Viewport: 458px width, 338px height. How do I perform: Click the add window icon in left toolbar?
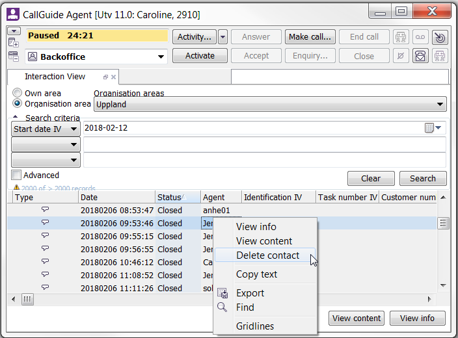tap(14, 43)
